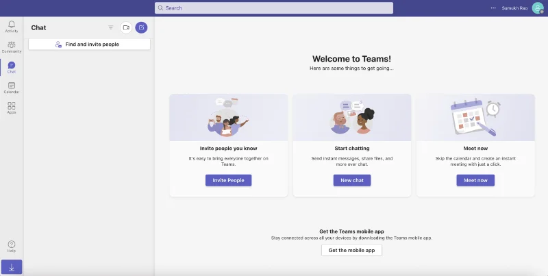The image size is (548, 276).
Task: Start a video meeting from the Chat header
Action: click(x=126, y=27)
